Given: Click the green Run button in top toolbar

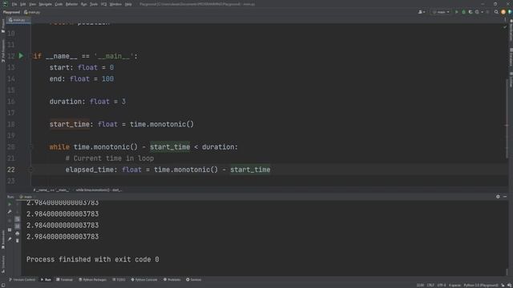Looking at the screenshot, I should pyautogui.click(x=457, y=12).
